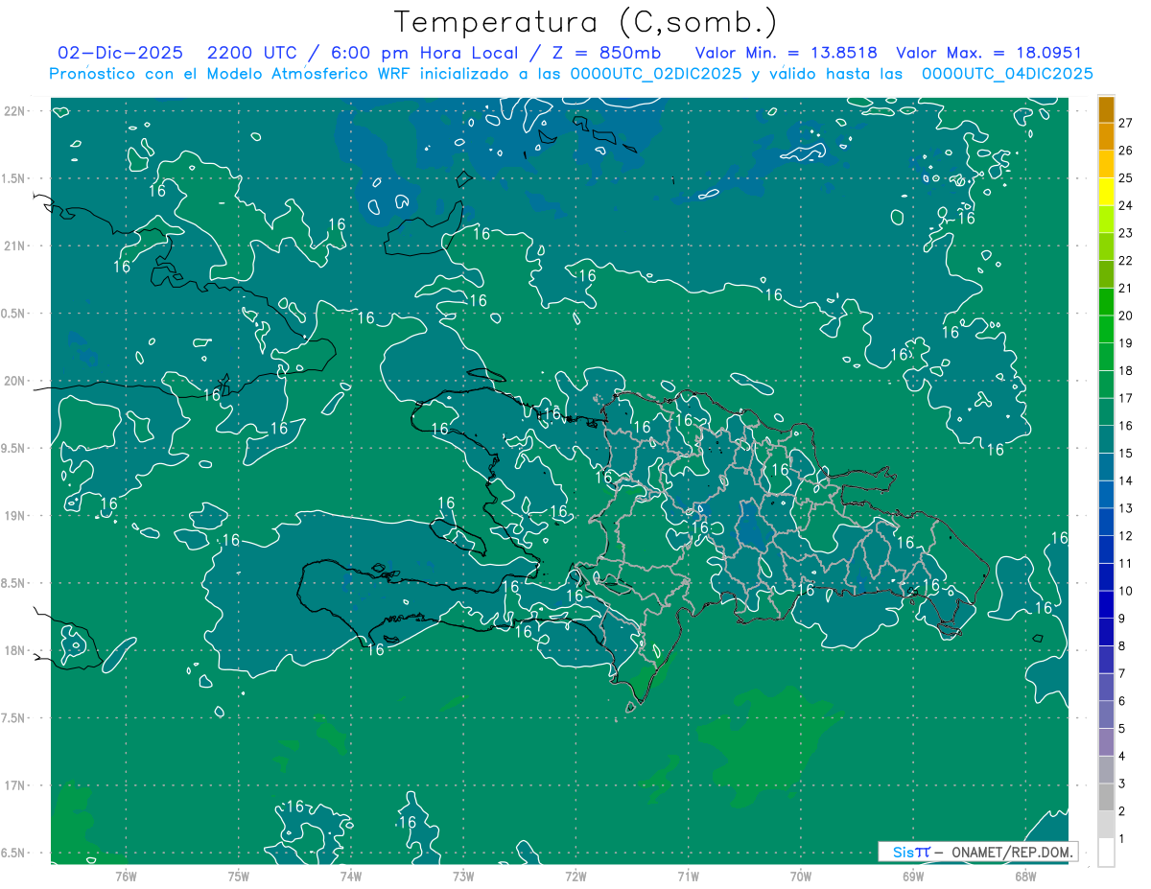The width and height of the screenshot is (1151, 889).
Task: Click the topmost brown-orange swatch above scale label 27
Action: [x=1107, y=109]
